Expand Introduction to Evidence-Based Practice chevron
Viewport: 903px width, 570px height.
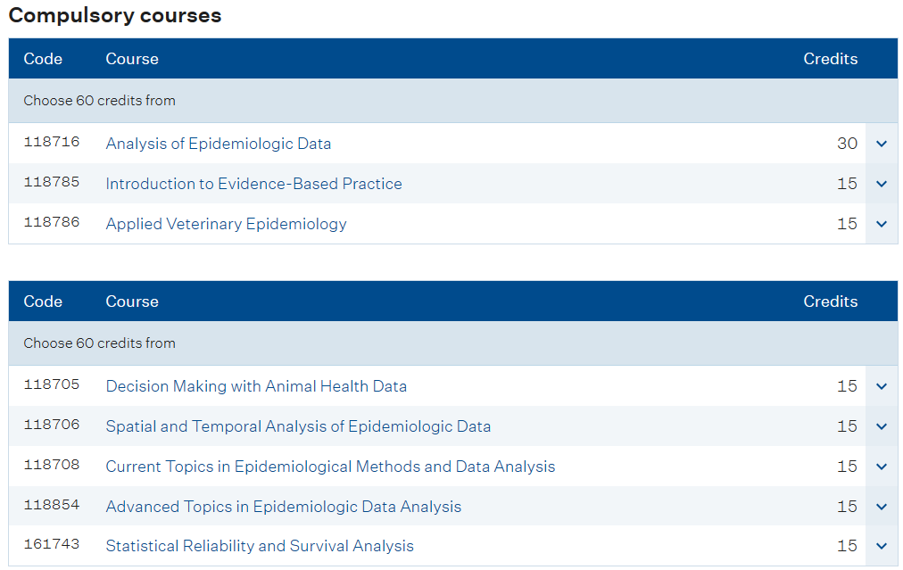[881, 184]
